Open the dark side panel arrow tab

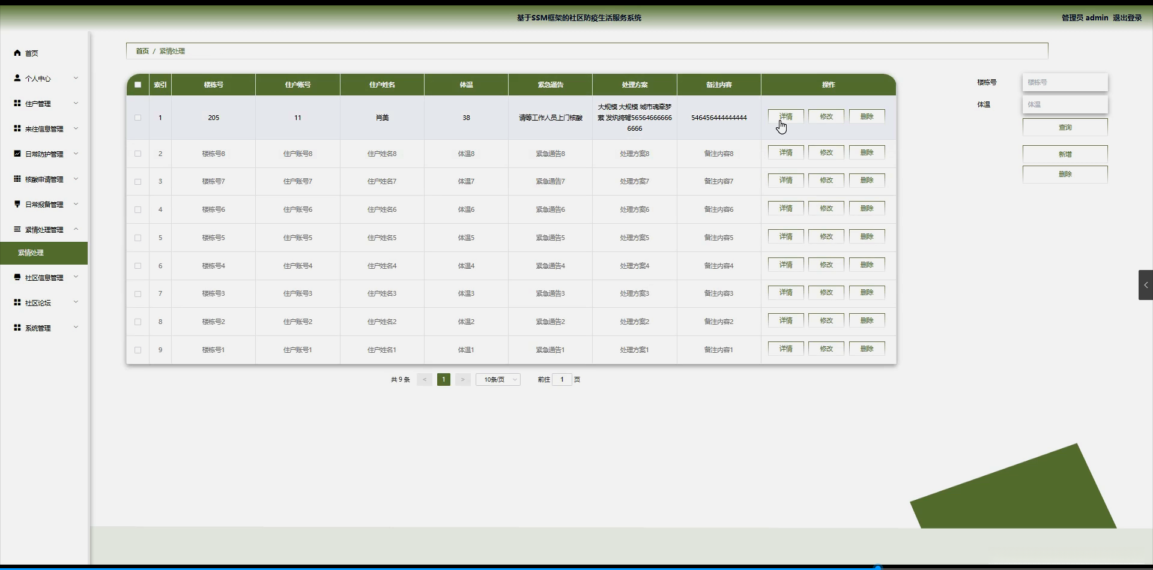[x=1146, y=285]
